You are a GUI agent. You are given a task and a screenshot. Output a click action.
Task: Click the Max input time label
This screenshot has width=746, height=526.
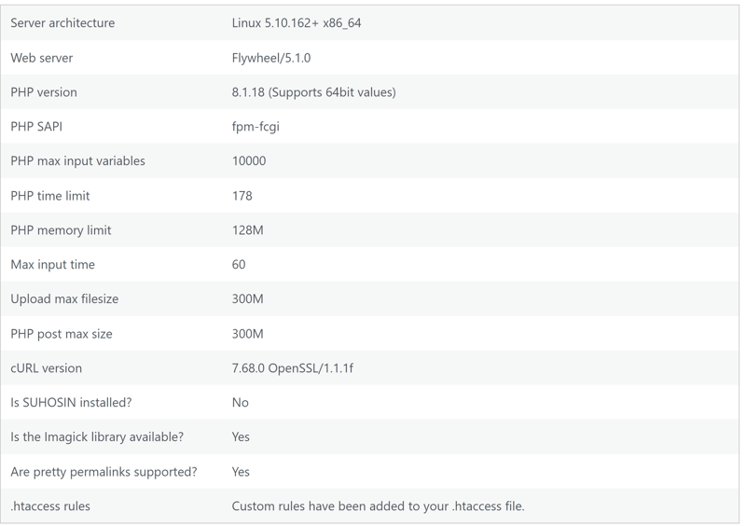pyautogui.click(x=52, y=264)
